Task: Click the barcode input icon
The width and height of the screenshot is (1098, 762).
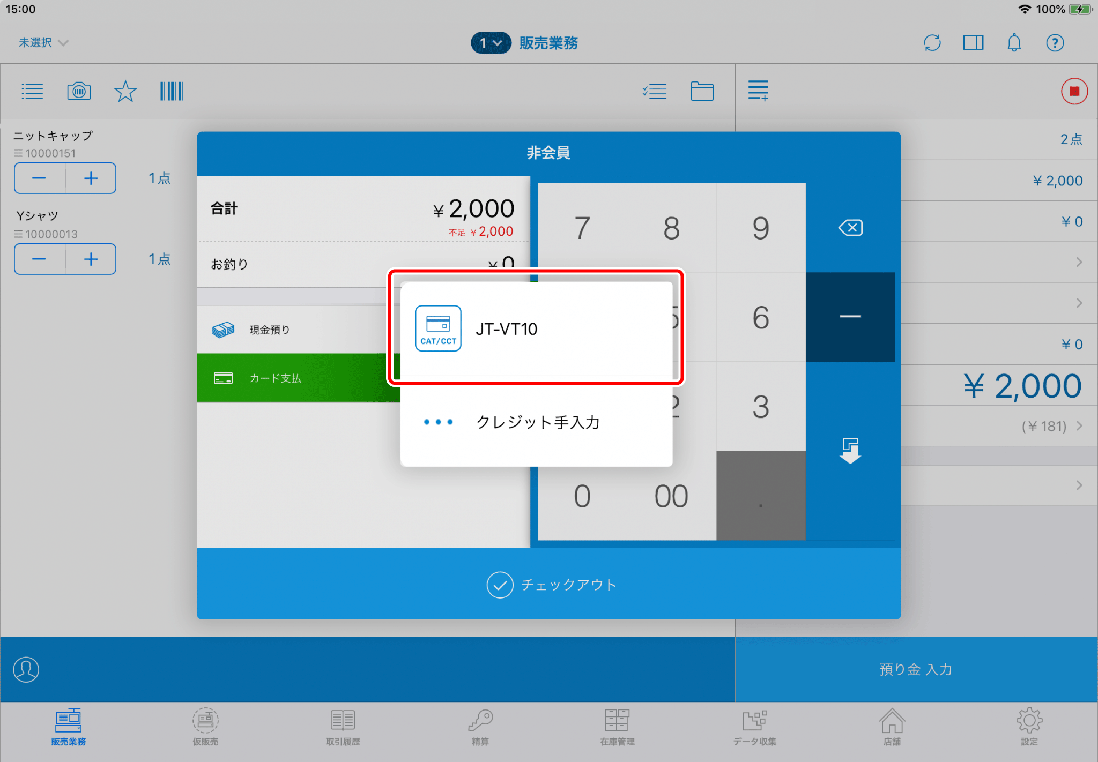Action: (172, 91)
